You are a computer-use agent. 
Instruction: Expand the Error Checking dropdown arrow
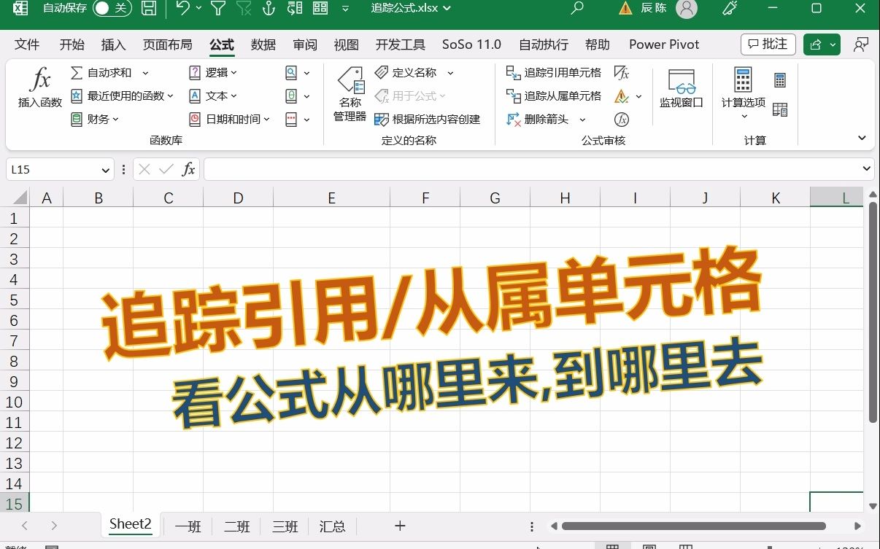coord(638,96)
